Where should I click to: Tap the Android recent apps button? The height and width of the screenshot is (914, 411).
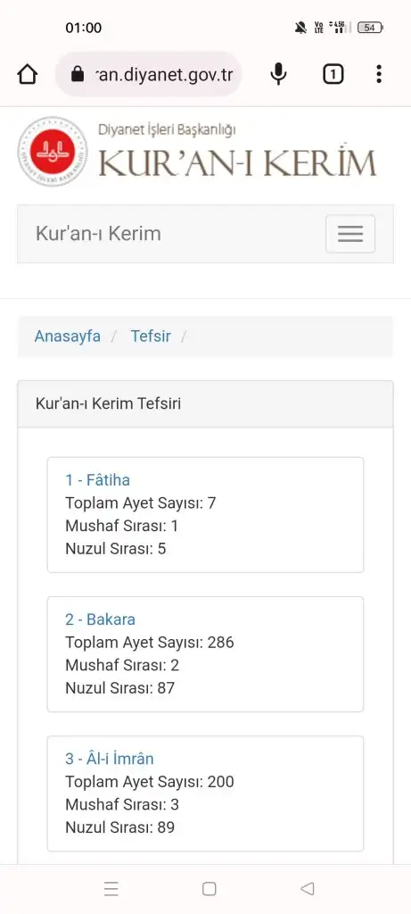111,888
